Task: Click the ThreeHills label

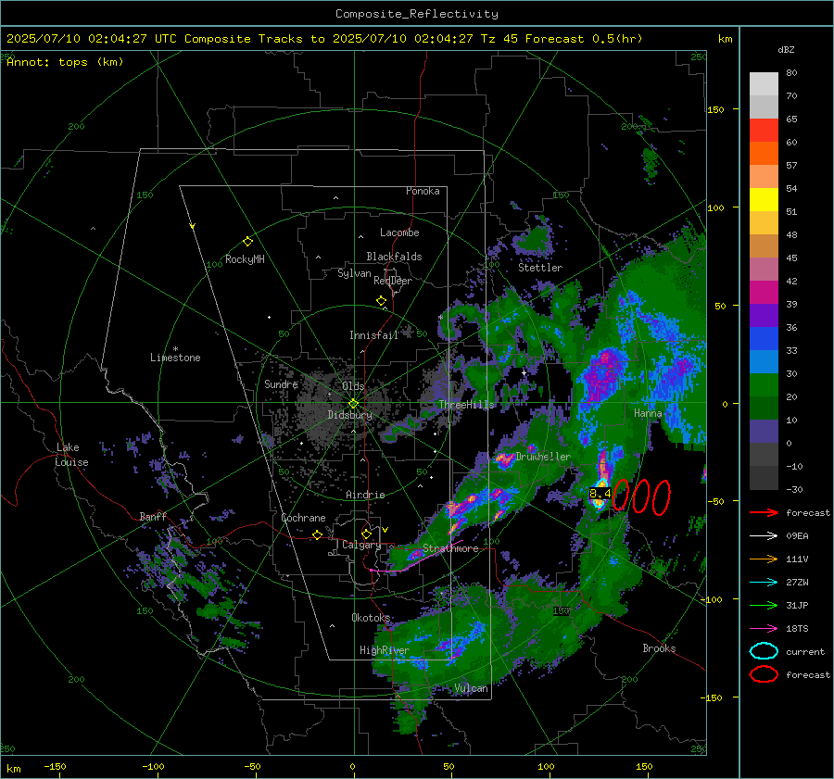Action: tap(466, 405)
